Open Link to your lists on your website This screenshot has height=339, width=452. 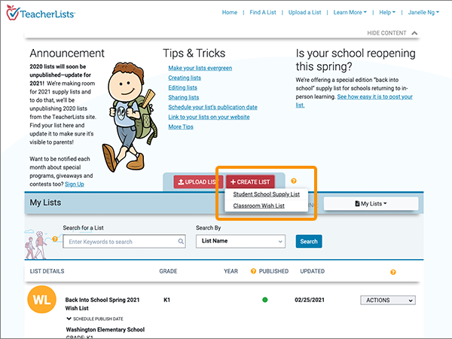(x=209, y=117)
